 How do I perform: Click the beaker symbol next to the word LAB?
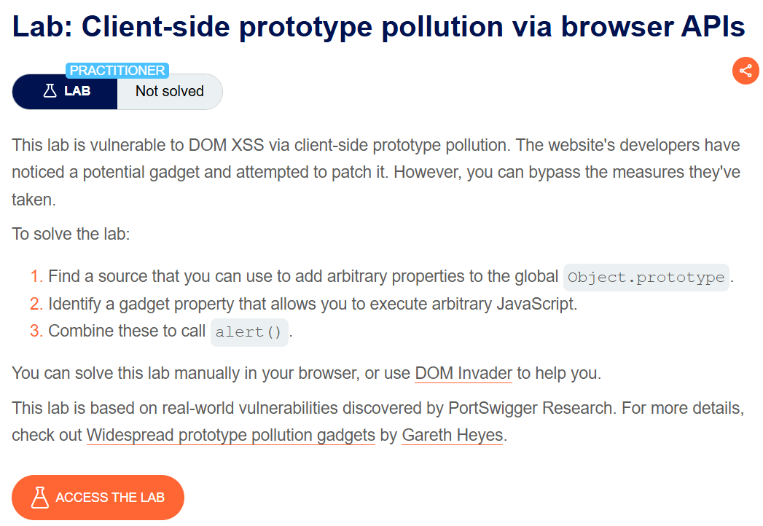click(x=49, y=90)
